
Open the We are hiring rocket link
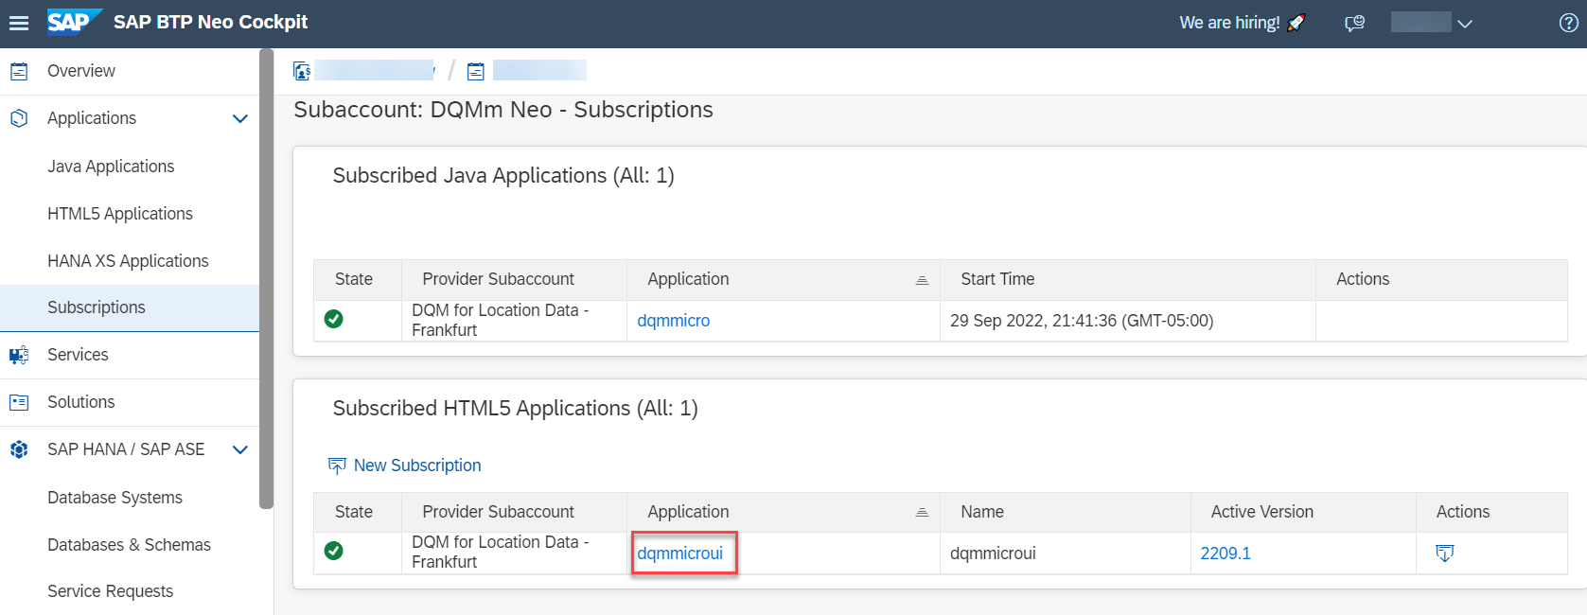(x=1242, y=23)
